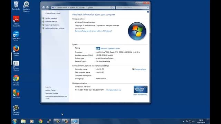Select the AVG 2014 desktop icon
Screen dimensions: 221x124
pyautogui.click(x=16, y=94)
